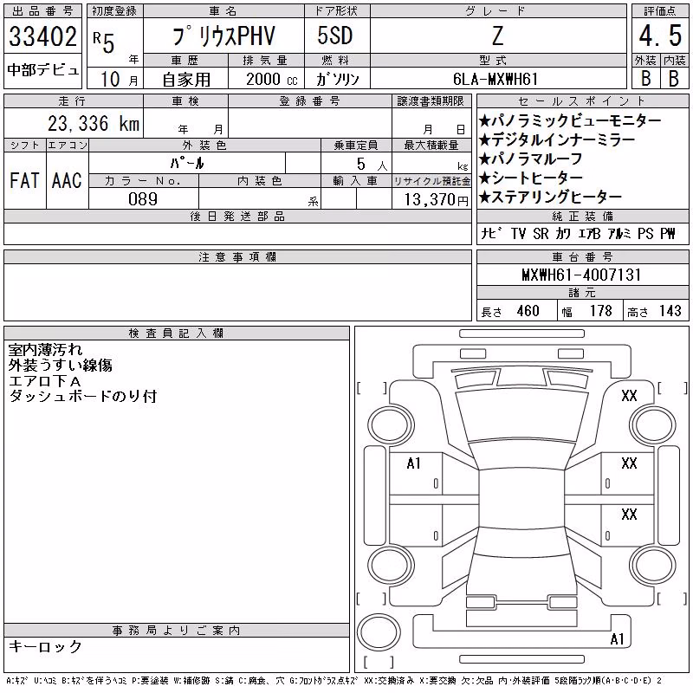The height and width of the screenshot is (693, 693).
Task: Select SR in genuine equipment list
Action: coord(541,233)
